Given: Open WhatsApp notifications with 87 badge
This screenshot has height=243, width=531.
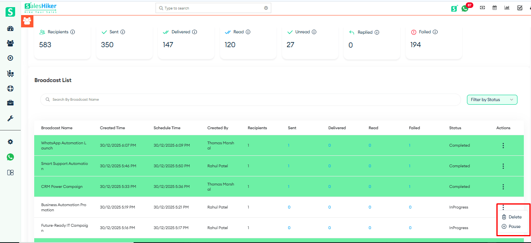Looking at the screenshot, I should click(x=465, y=8).
